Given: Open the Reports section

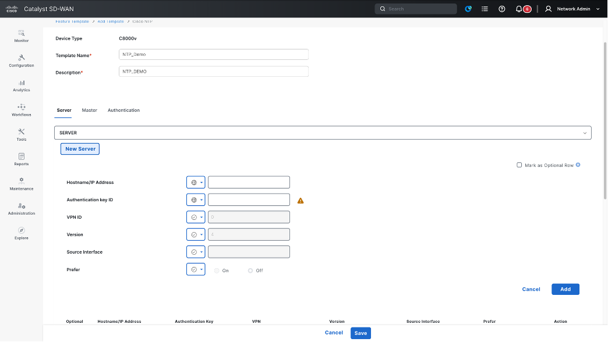Looking at the screenshot, I should click(21, 159).
